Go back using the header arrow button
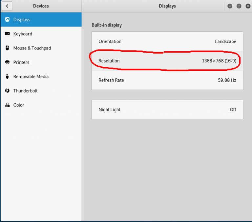This screenshot has width=252, height=222. click(7, 6)
